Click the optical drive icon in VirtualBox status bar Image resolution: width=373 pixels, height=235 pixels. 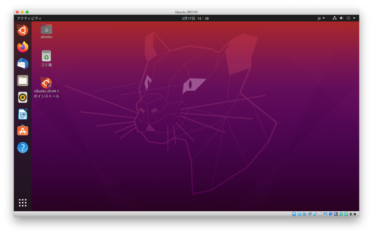(299, 214)
